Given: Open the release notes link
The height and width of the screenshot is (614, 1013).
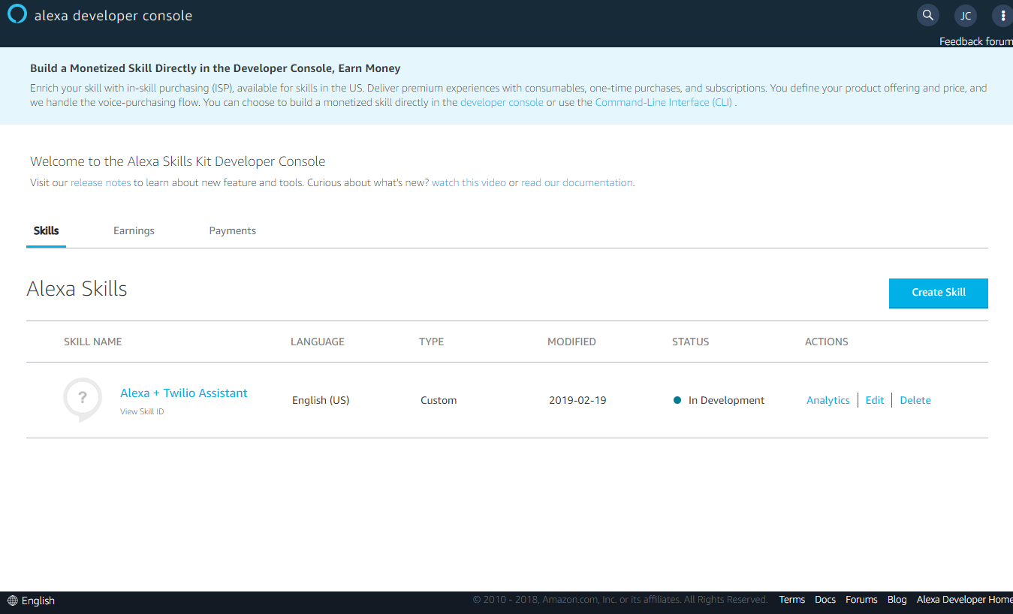Looking at the screenshot, I should click(x=101, y=182).
